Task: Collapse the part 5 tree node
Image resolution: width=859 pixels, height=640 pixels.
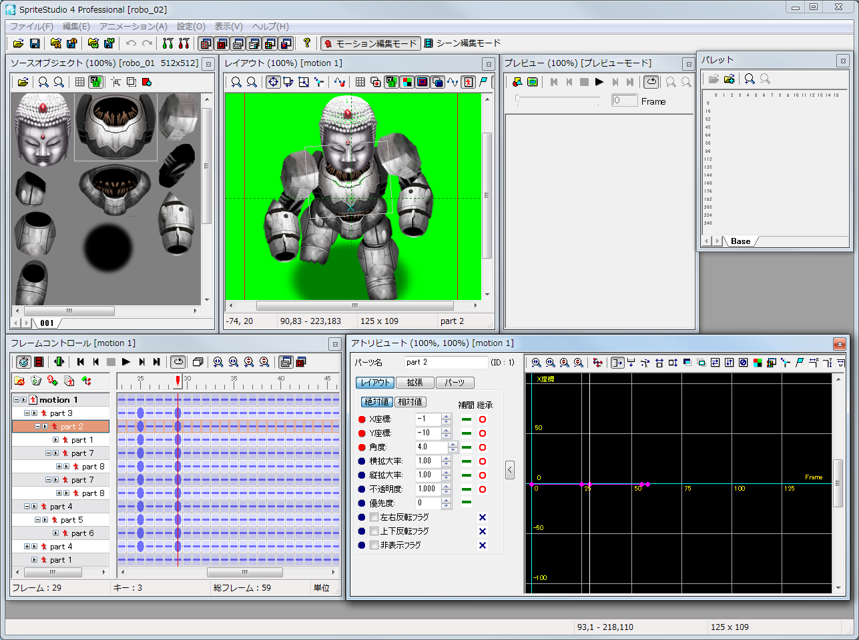Action: (37, 520)
